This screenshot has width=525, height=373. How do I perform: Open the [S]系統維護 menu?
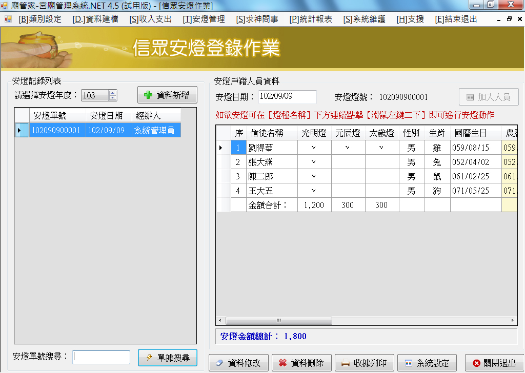365,19
